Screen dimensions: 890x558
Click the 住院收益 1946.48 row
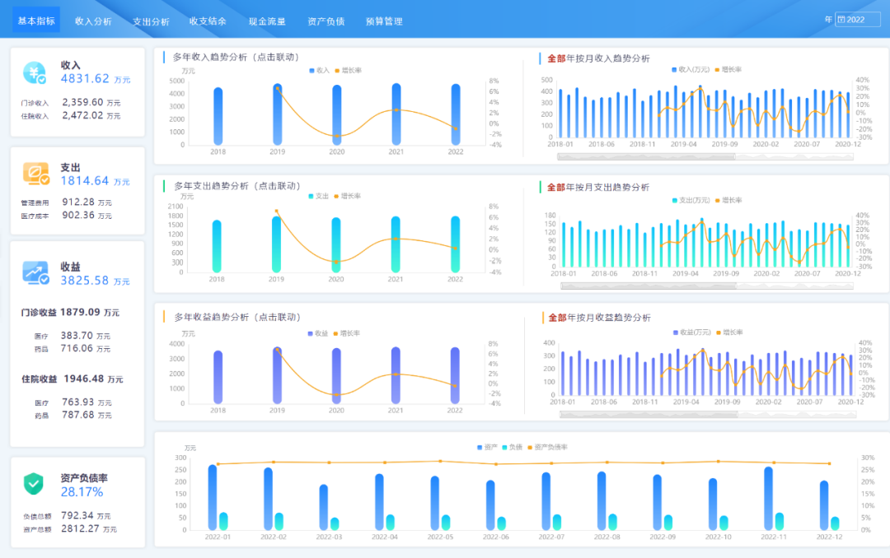[x=73, y=379]
